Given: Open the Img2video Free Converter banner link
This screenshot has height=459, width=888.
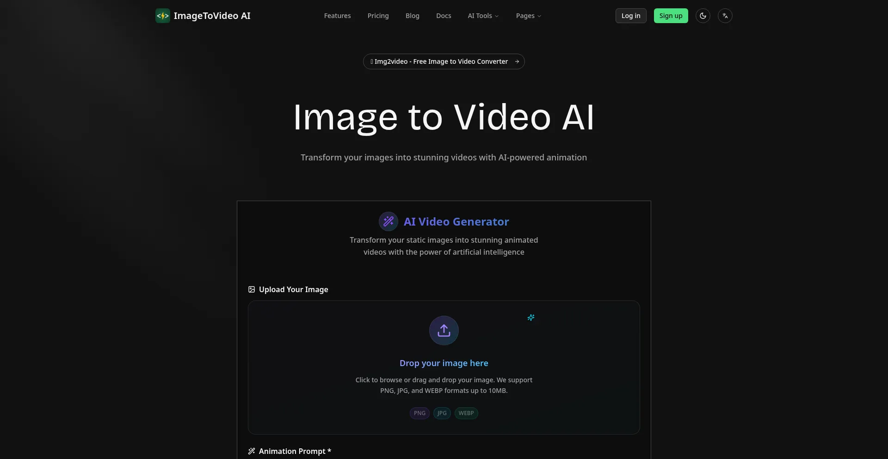Looking at the screenshot, I should (x=441, y=61).
